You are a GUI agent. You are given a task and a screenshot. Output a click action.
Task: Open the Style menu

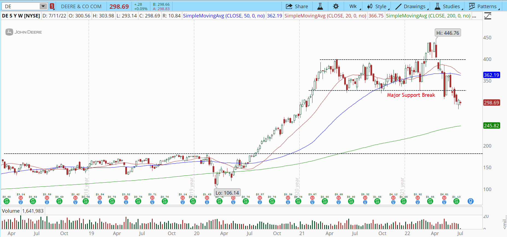pyautogui.click(x=378, y=6)
